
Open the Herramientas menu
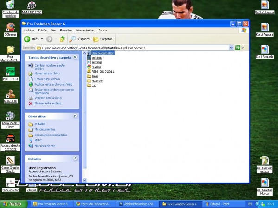pyautogui.click(x=85, y=30)
